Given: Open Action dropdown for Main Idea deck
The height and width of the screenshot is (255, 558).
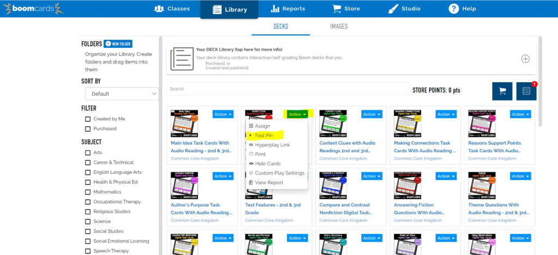Looking at the screenshot, I should click(x=223, y=114).
